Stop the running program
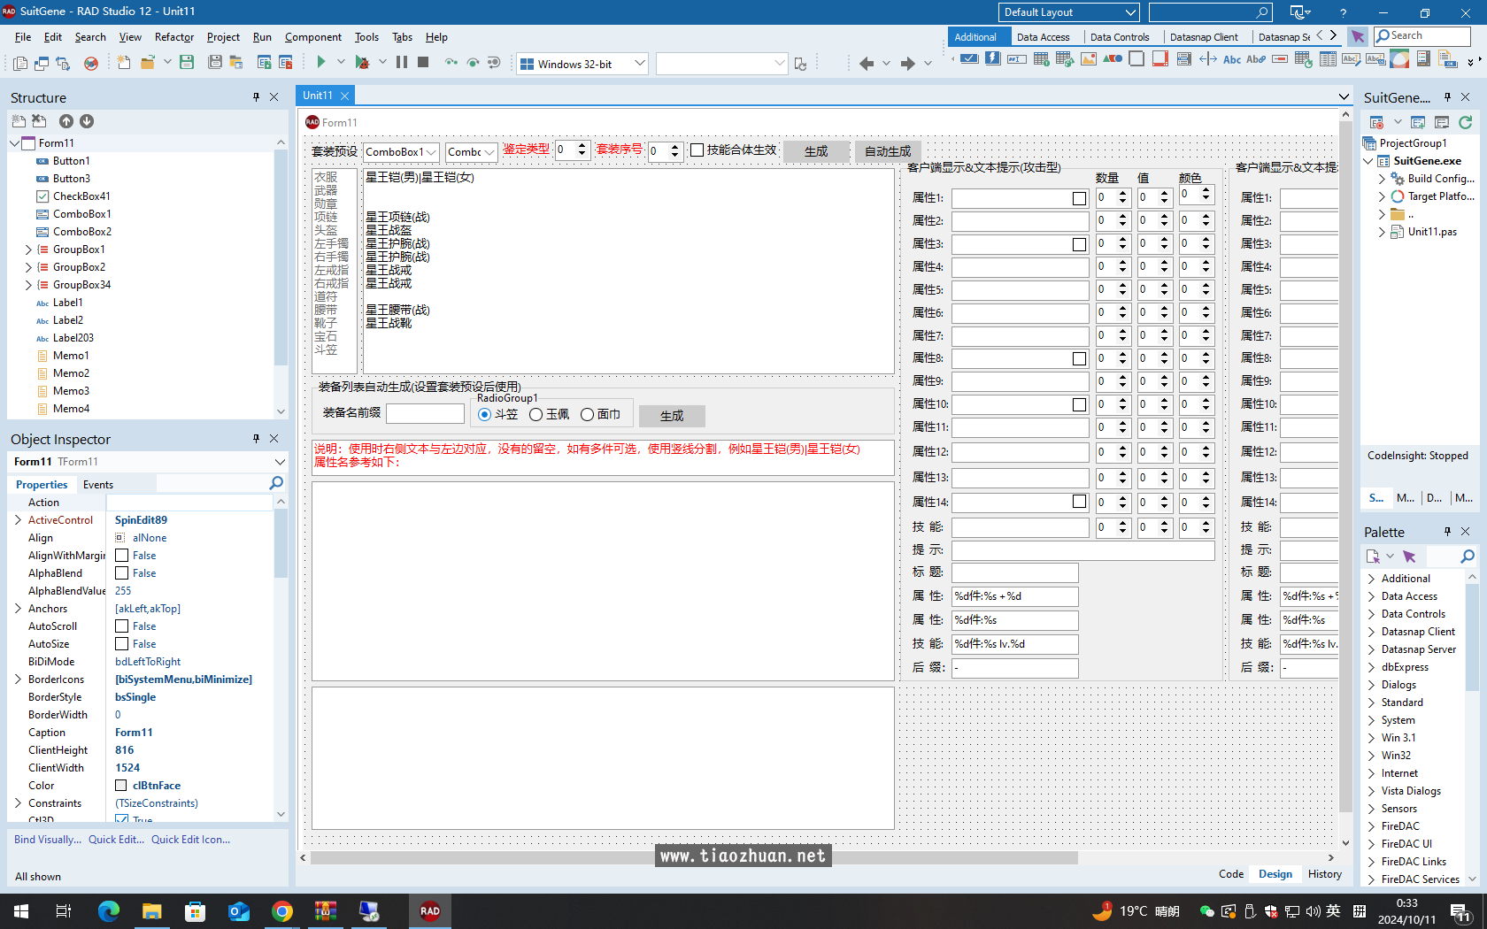Screen dimensions: 1487x929 pyautogui.click(x=423, y=63)
